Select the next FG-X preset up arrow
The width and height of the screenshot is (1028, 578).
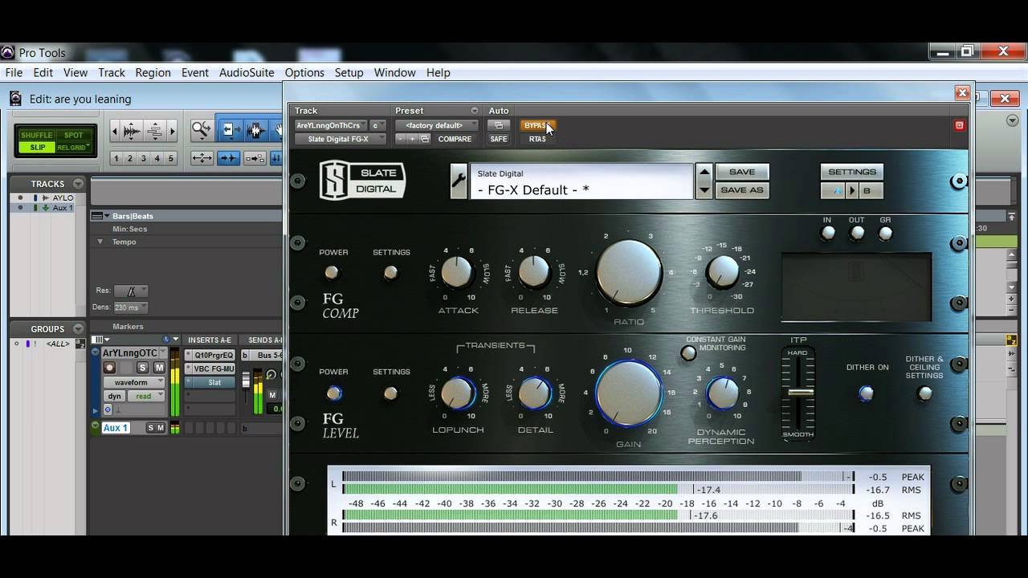click(704, 172)
